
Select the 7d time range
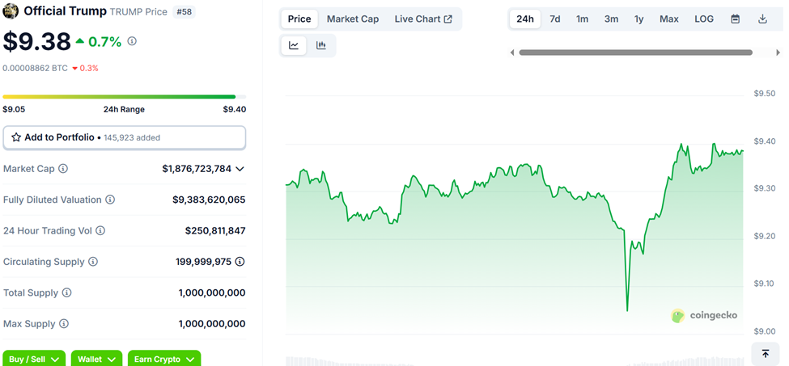[x=555, y=19]
